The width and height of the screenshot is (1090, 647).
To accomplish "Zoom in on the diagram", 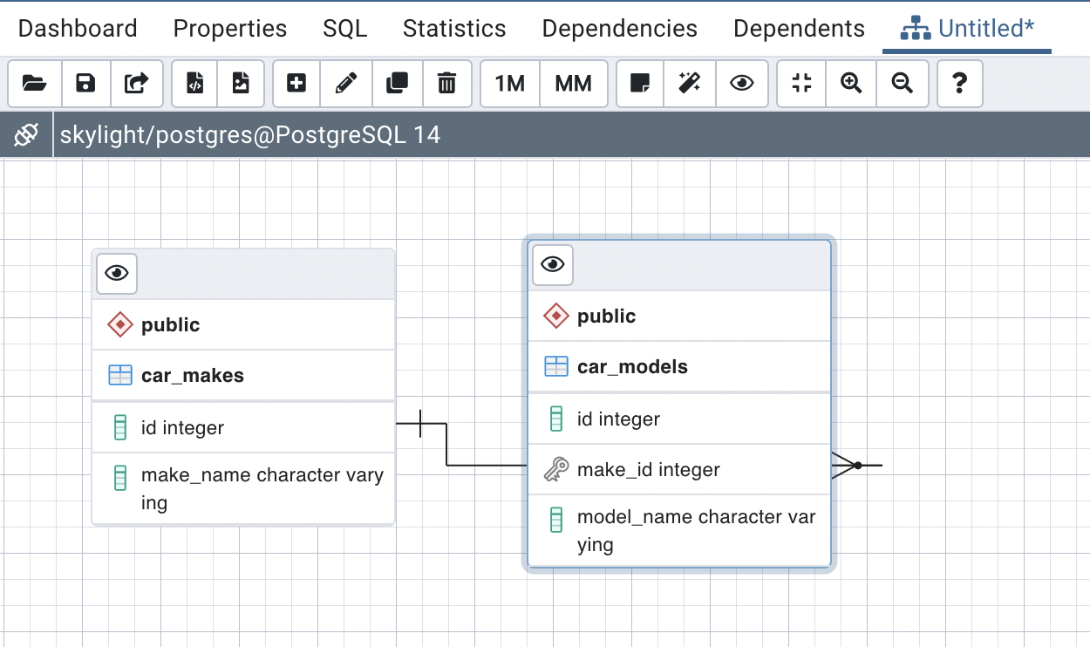I will point(851,84).
